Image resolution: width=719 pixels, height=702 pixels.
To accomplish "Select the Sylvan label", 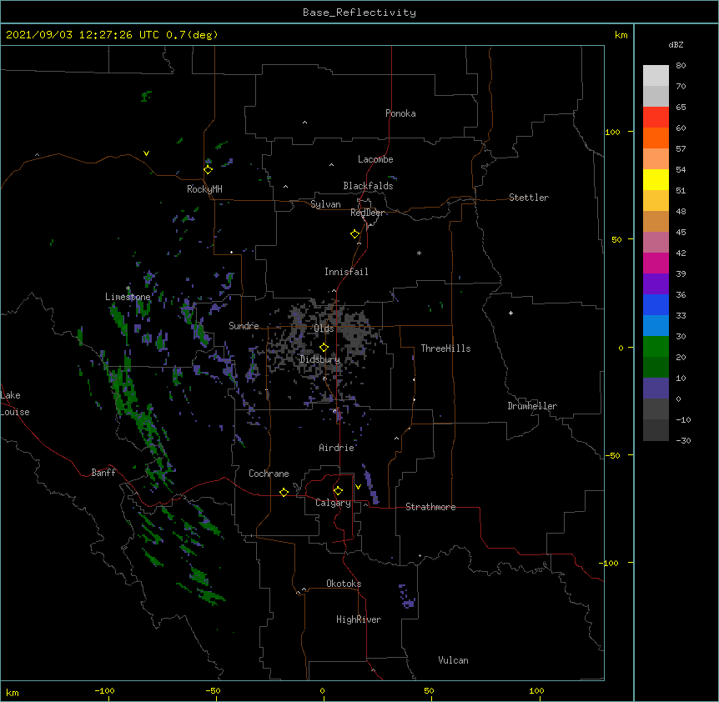I will point(325,204).
